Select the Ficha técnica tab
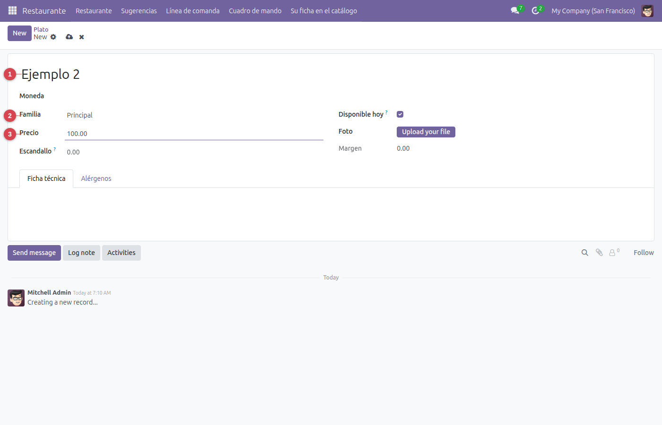This screenshot has height=425, width=662. [x=46, y=178]
